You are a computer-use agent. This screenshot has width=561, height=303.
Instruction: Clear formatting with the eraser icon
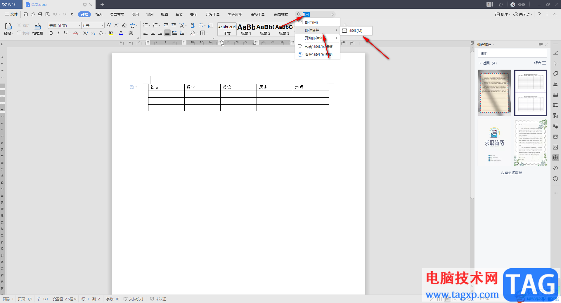tap(124, 25)
